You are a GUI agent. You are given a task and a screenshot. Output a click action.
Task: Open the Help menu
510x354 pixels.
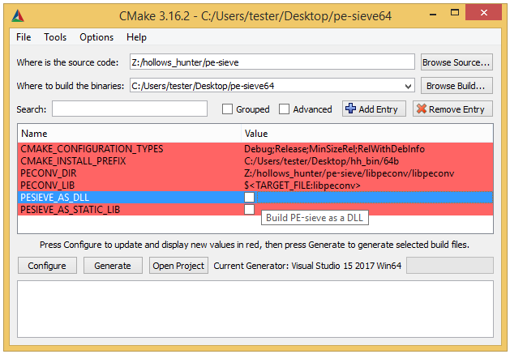[136, 37]
